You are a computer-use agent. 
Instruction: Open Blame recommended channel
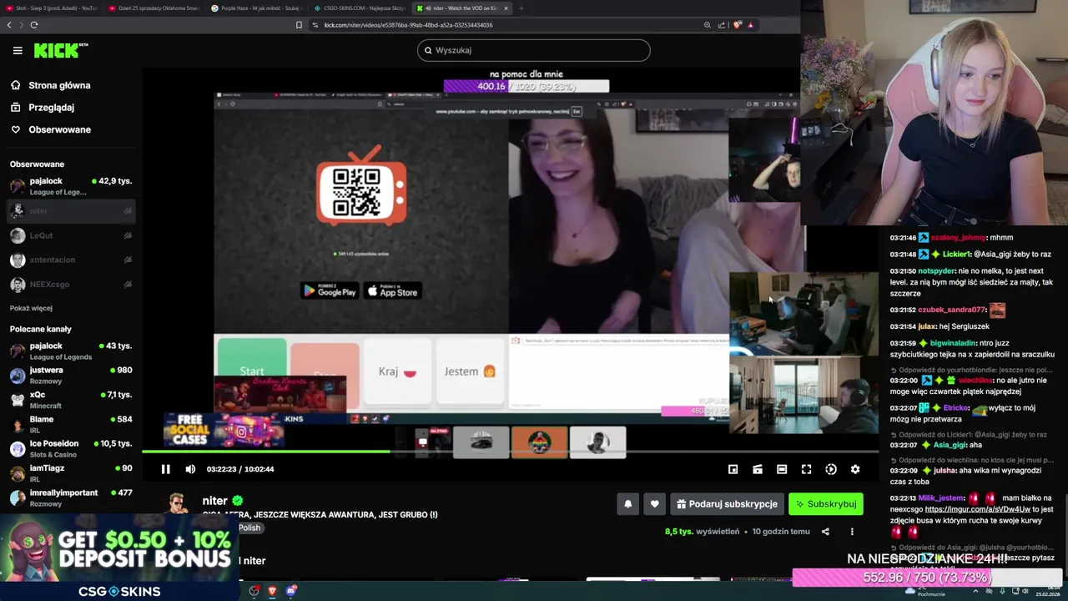[x=71, y=425]
